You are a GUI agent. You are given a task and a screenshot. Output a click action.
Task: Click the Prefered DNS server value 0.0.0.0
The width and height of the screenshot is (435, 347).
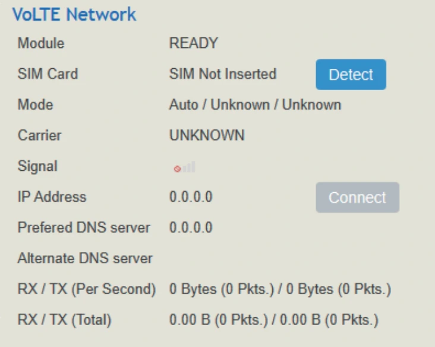[191, 228]
